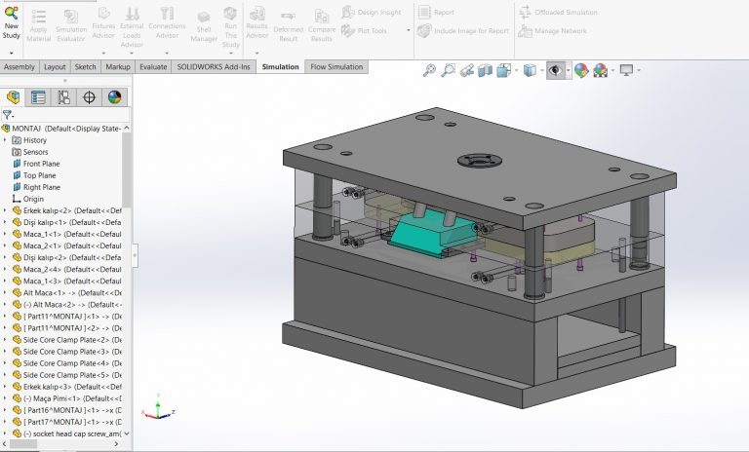Switch to the Flow Simulation tab
This screenshot has height=452, width=749.
[336, 67]
